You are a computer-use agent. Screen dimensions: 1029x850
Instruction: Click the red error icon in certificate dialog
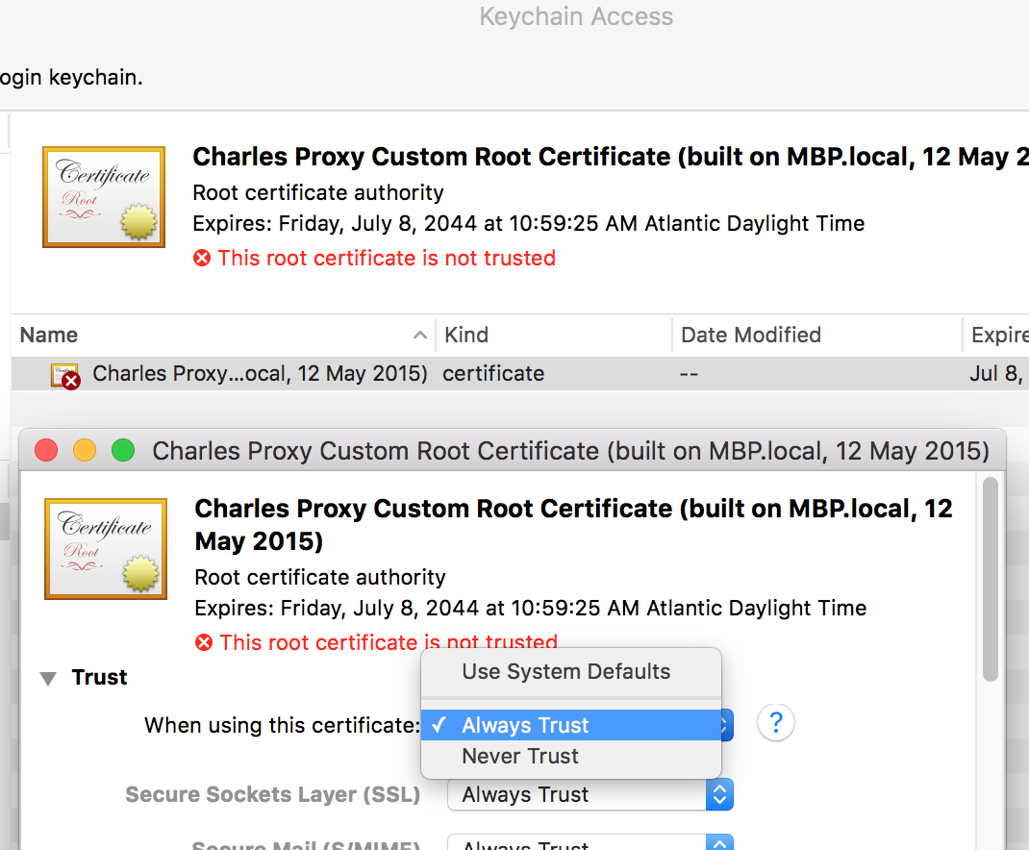(204, 642)
